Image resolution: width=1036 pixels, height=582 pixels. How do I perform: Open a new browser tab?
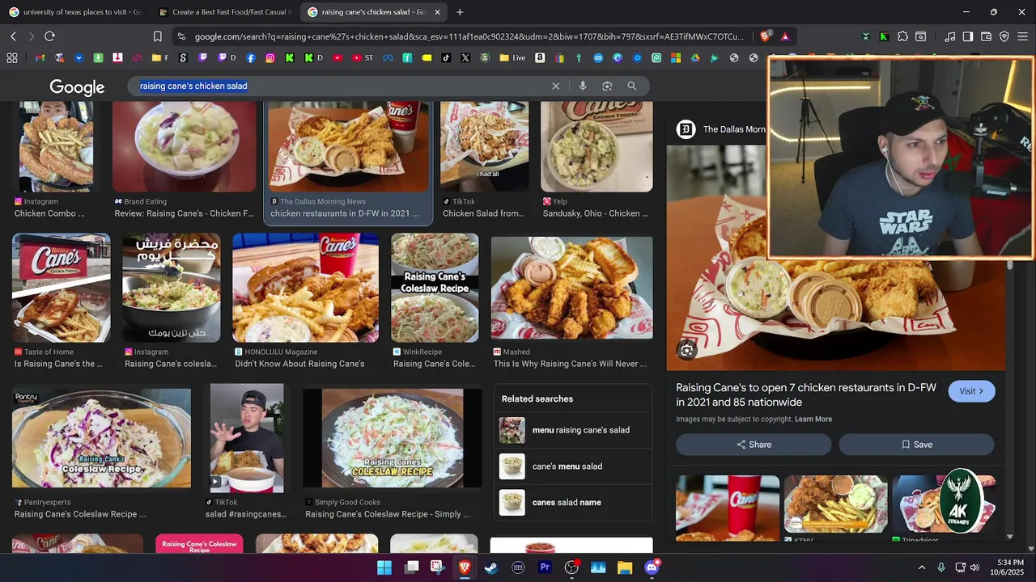click(460, 12)
